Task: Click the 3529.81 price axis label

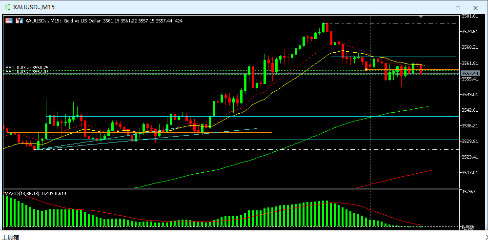Action: pos(470,142)
